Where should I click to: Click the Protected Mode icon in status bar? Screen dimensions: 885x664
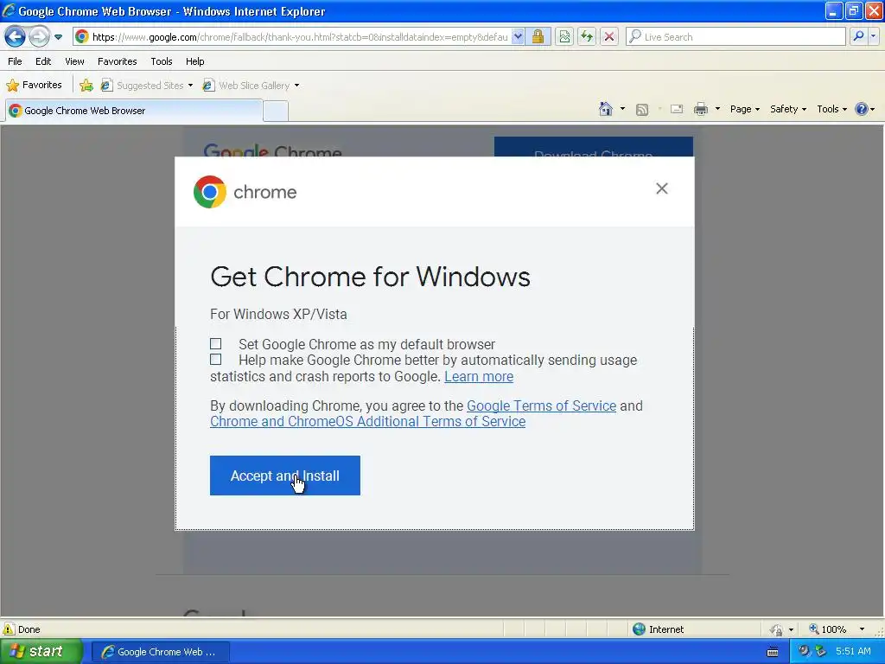(x=777, y=629)
